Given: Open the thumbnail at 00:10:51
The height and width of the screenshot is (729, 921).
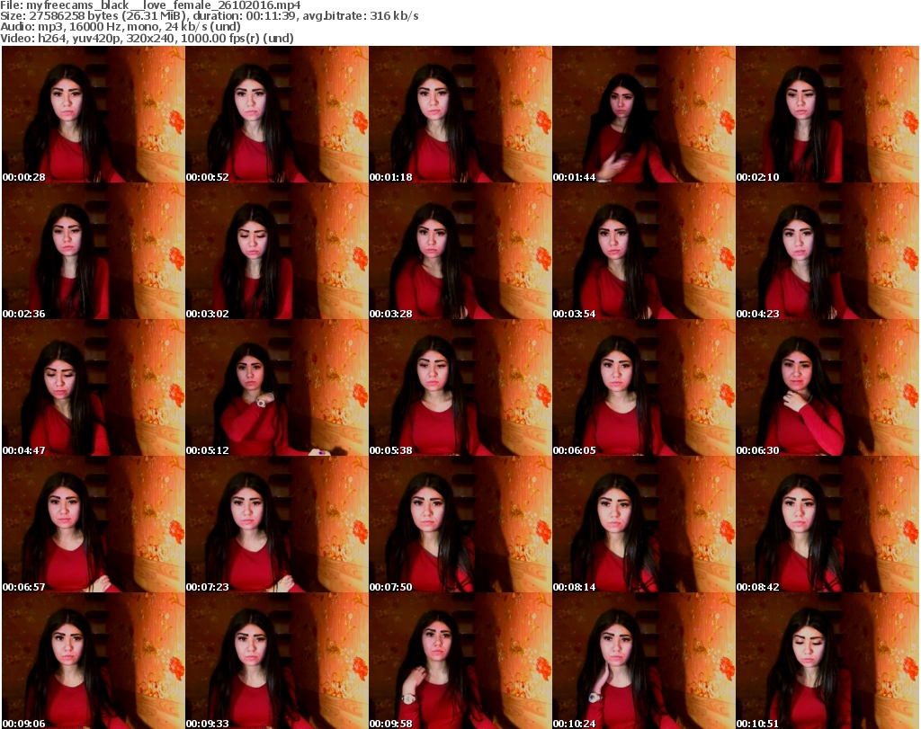Looking at the screenshot, I should pyautogui.click(x=827, y=661).
